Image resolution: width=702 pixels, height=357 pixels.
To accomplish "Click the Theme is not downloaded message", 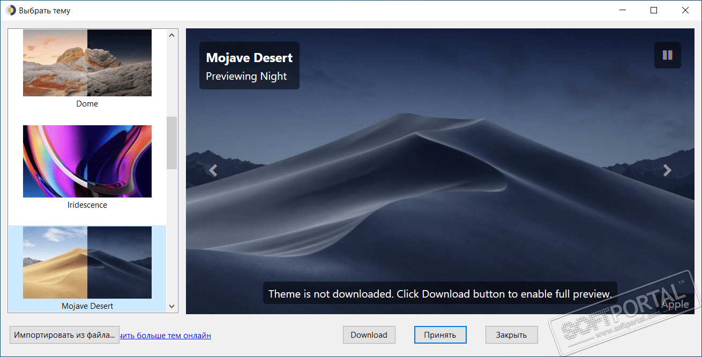I will 440,293.
